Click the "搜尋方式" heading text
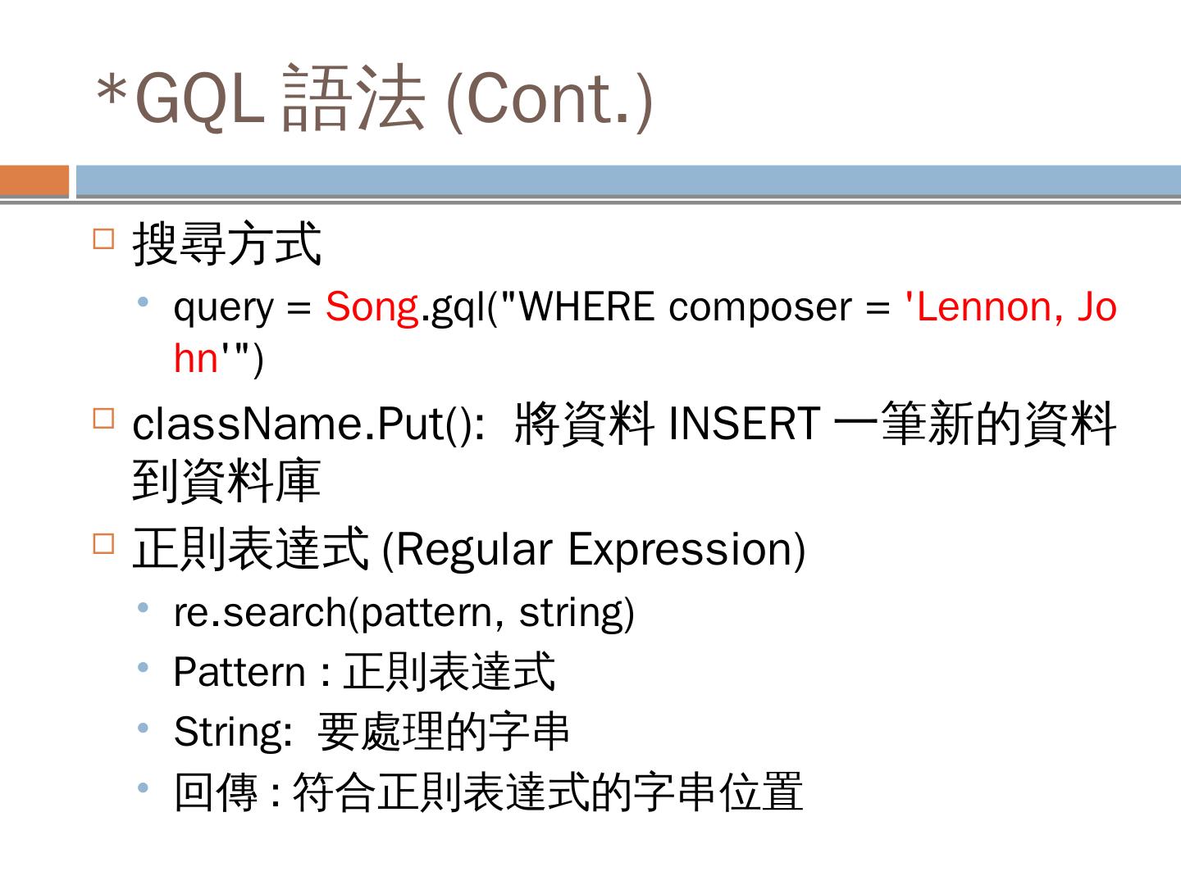 tap(226, 244)
